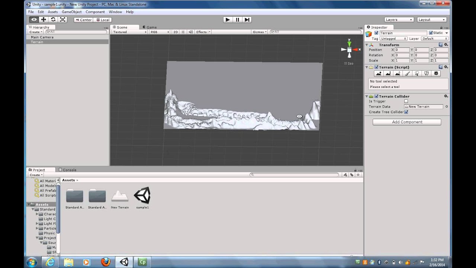Image resolution: width=476 pixels, height=268 pixels.
Task: Open the Gizmos dropdown
Action: [x=260, y=32]
